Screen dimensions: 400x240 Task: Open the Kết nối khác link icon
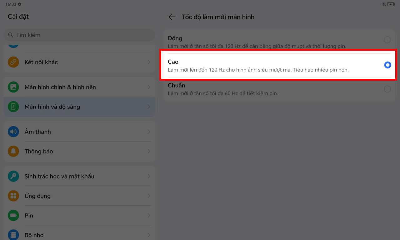coord(13,62)
